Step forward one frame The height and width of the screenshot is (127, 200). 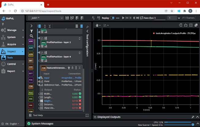(134, 18)
